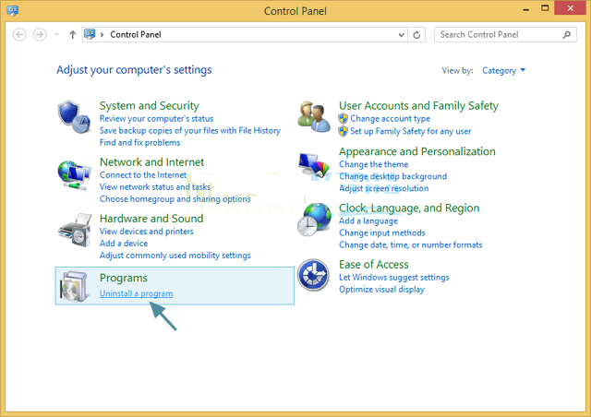The image size is (591, 417).
Task: Change desktop background
Action: coord(393,176)
